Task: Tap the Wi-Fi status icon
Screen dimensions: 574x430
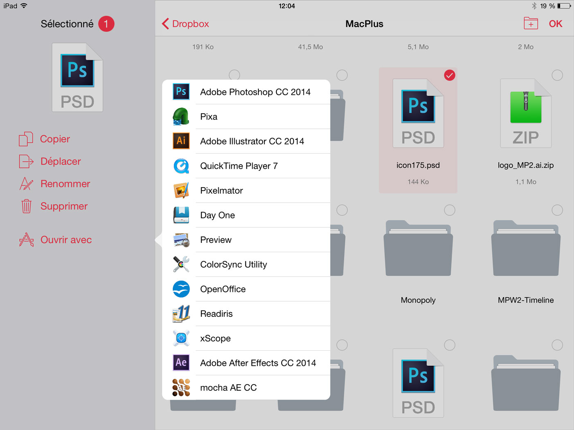Action: tap(24, 6)
